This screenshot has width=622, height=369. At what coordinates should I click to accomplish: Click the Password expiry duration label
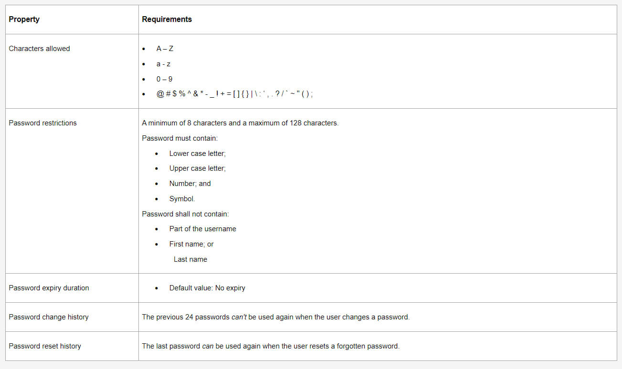coord(49,288)
